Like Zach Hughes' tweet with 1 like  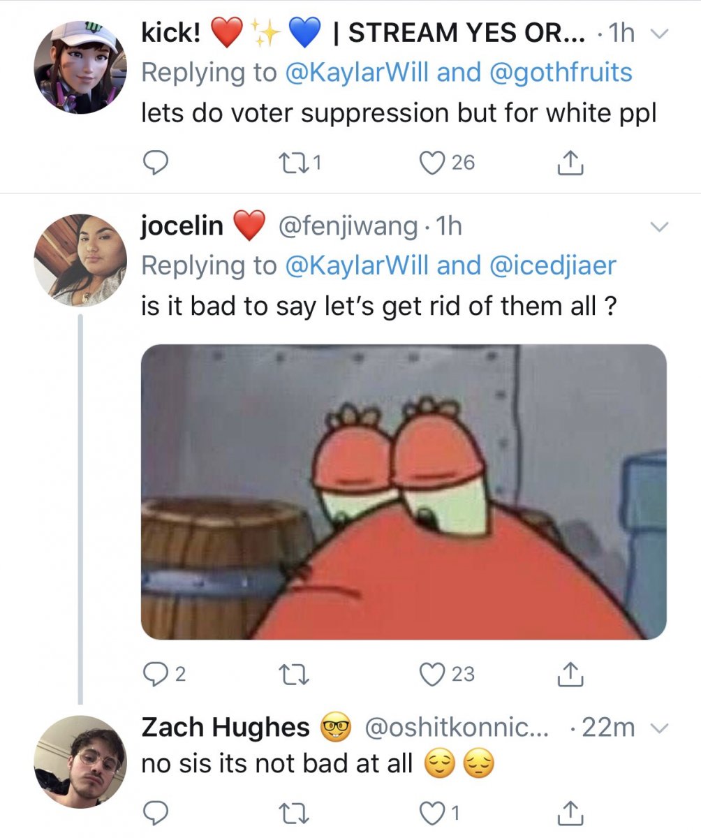tap(433, 812)
